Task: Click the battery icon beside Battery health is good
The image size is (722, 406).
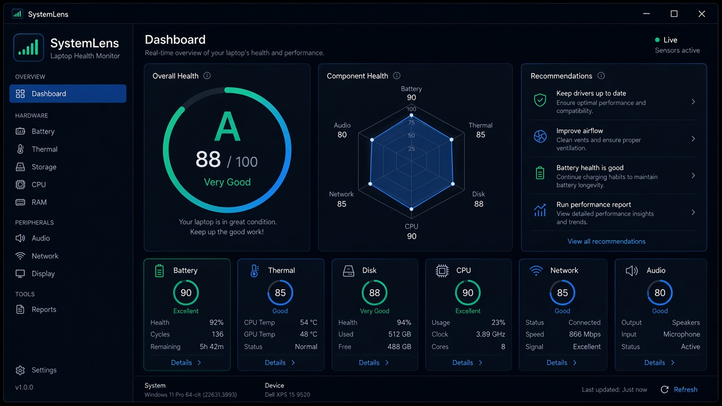Action: click(x=540, y=173)
